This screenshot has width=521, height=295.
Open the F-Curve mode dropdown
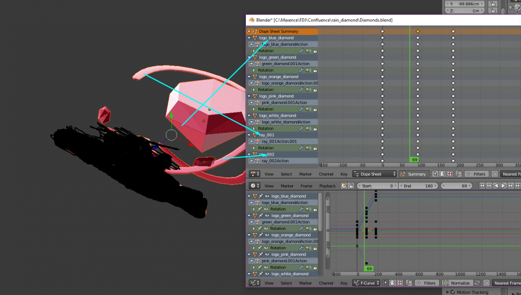click(x=366, y=283)
